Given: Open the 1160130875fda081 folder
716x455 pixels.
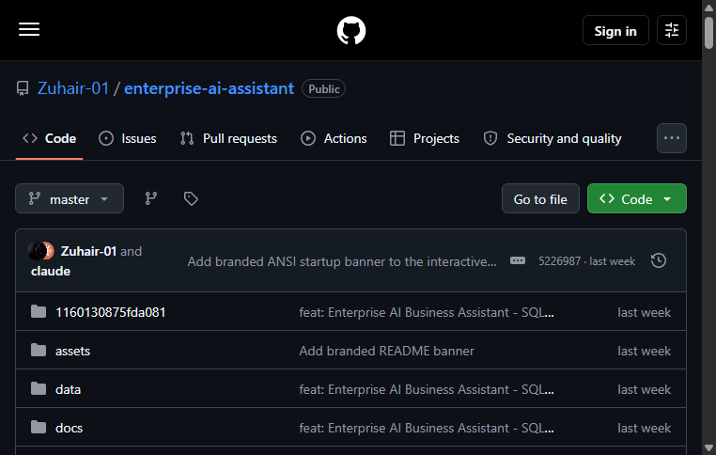Looking at the screenshot, I should click(x=111, y=312).
